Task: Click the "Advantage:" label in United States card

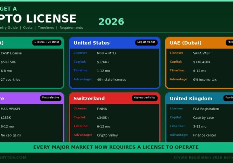Action: tap(83, 79)
